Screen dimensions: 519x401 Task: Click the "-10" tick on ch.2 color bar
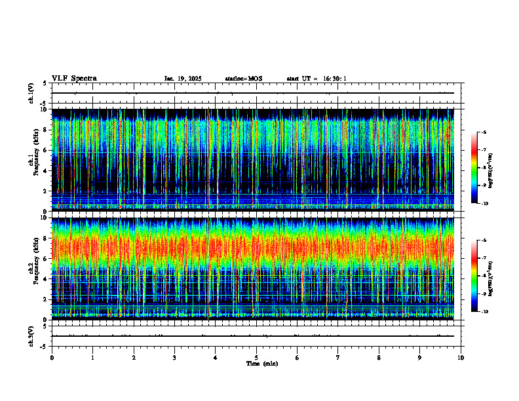(x=484, y=312)
